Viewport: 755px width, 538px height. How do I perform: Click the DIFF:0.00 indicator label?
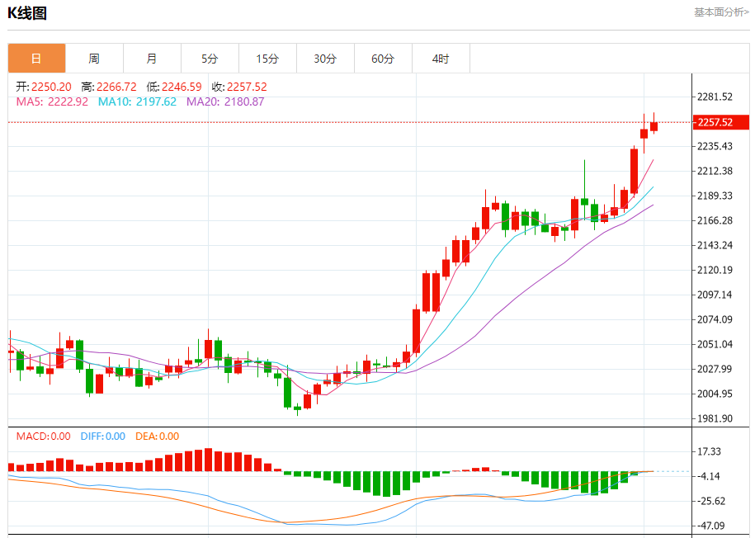pyautogui.click(x=103, y=437)
